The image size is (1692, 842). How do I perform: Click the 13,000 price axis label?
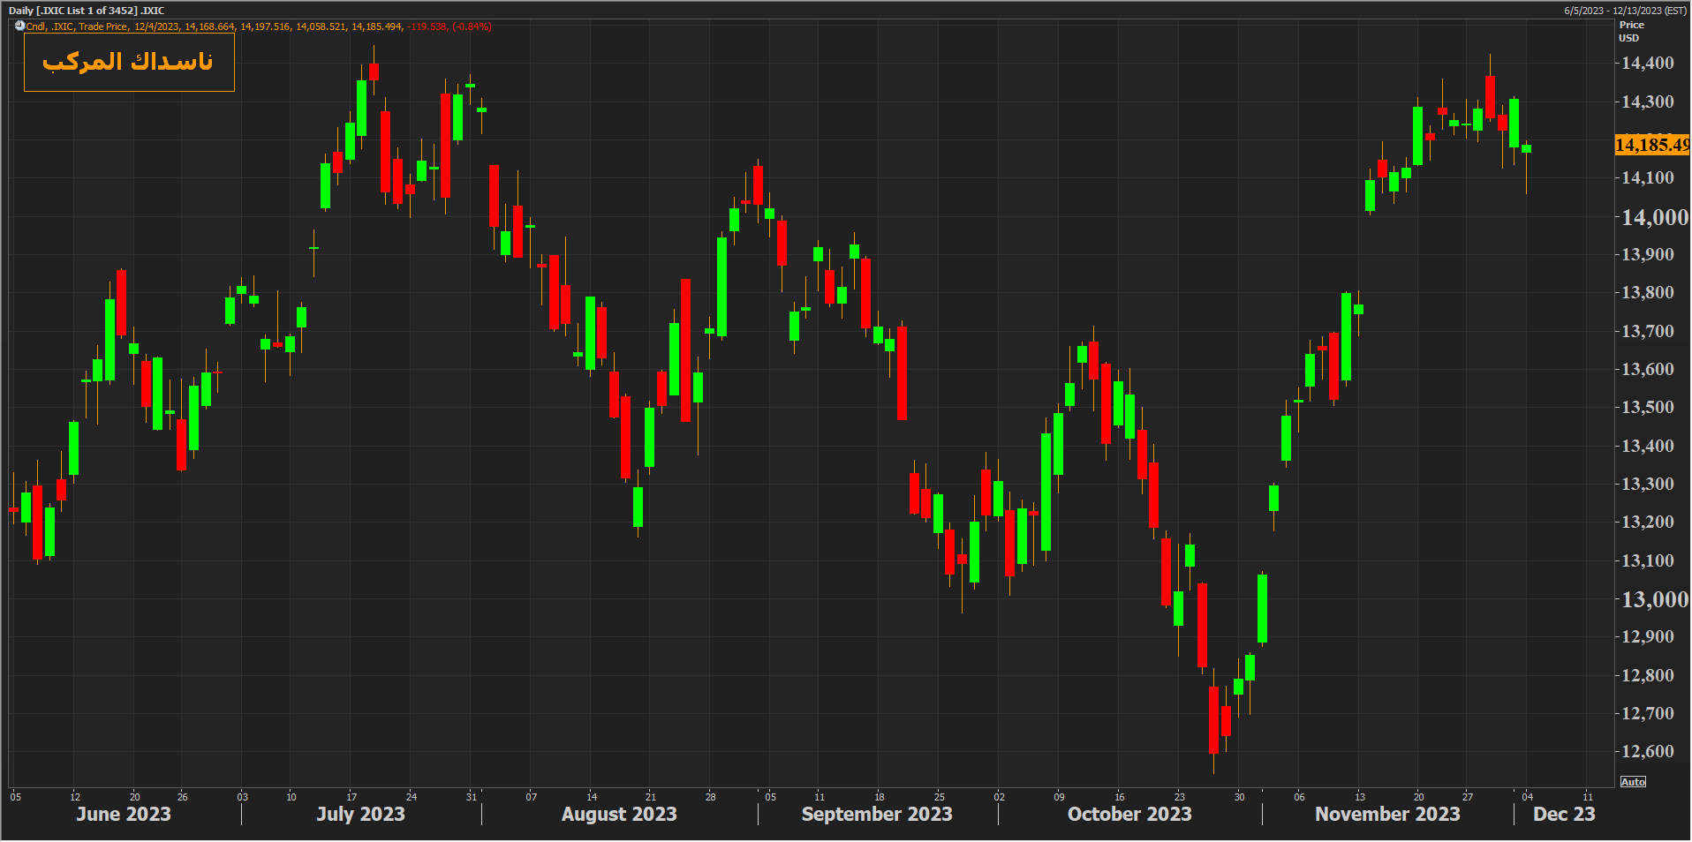(x=1654, y=599)
